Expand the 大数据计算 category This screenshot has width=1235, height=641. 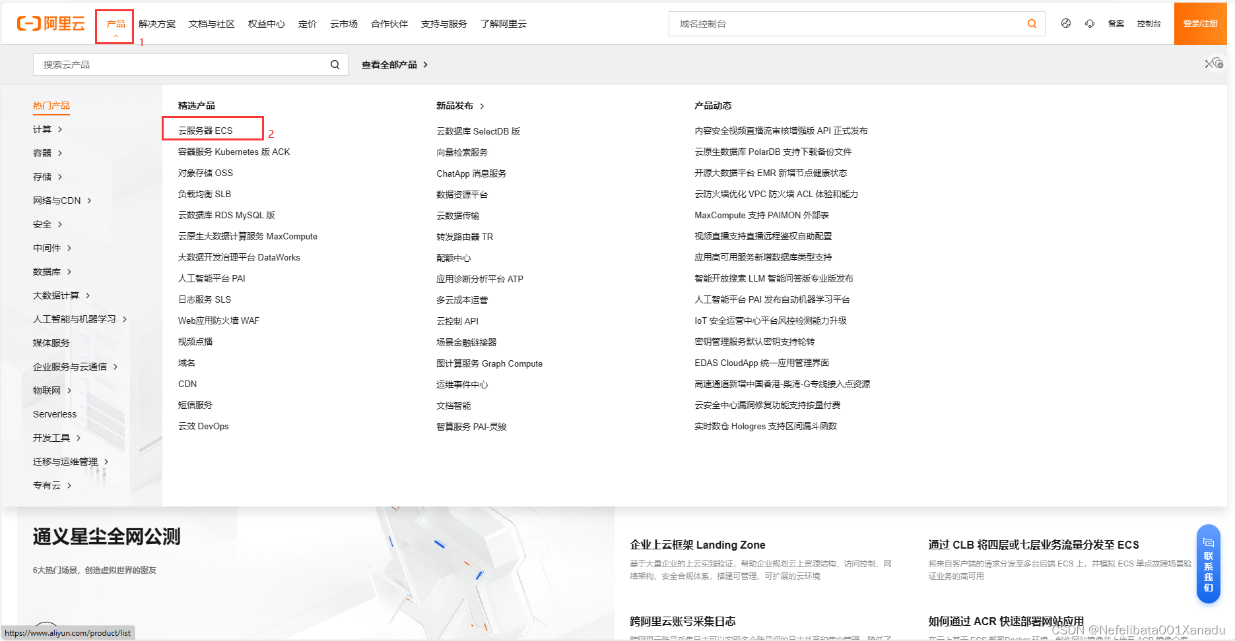tap(61, 295)
